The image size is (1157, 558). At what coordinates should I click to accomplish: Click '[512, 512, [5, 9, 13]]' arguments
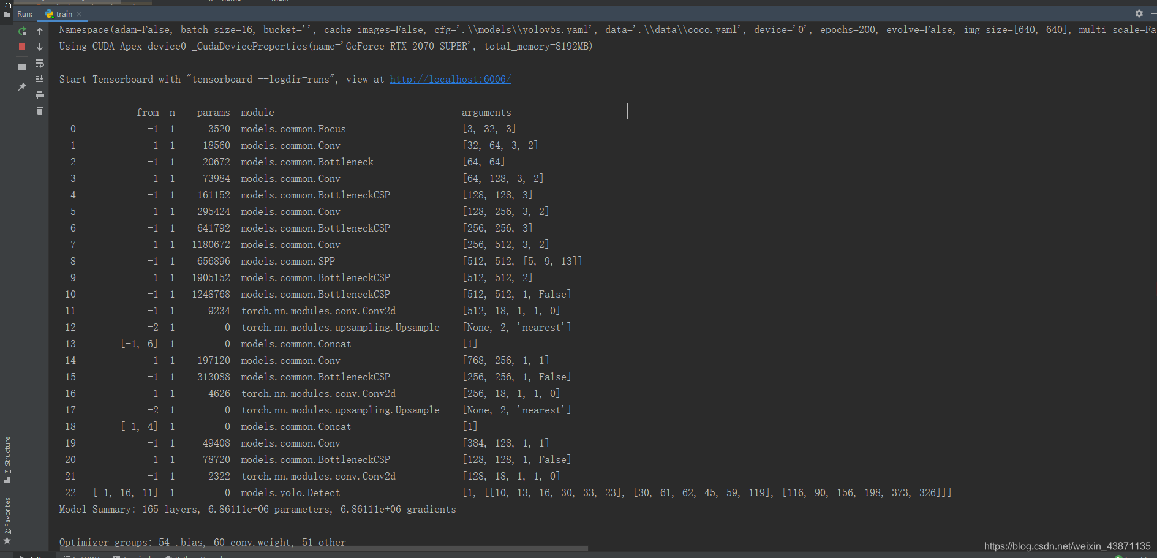[522, 261]
